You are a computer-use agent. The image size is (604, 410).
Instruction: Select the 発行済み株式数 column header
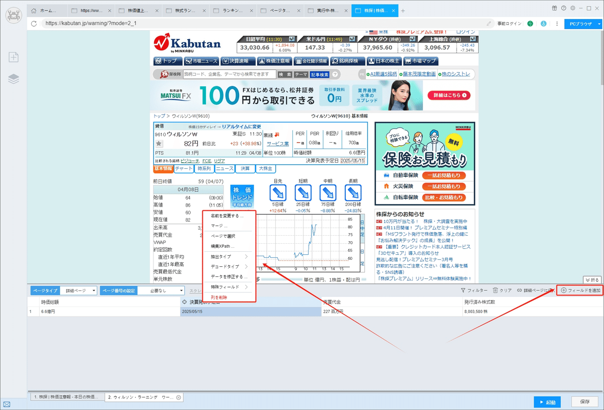[532, 302]
